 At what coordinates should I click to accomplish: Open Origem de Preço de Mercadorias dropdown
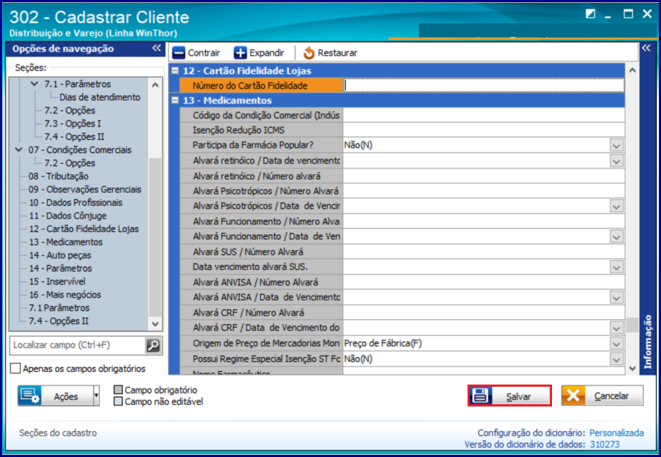(616, 344)
